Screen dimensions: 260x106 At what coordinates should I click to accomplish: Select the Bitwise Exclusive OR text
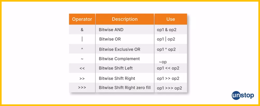120,49
